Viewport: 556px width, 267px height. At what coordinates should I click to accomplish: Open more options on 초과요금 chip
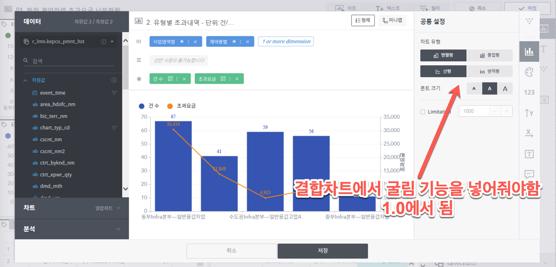click(x=230, y=79)
